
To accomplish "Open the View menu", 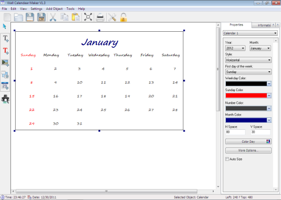I will 23,9.
